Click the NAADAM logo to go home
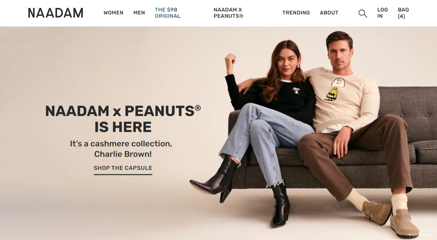This screenshot has height=240, width=437. click(x=56, y=13)
